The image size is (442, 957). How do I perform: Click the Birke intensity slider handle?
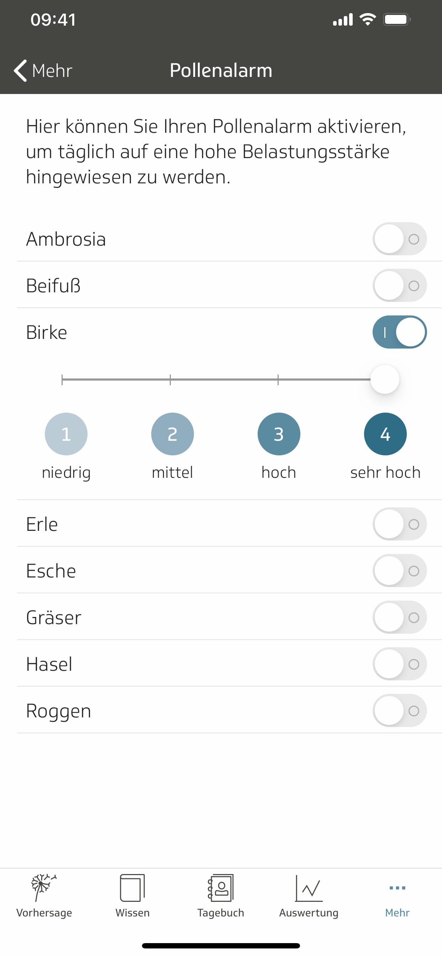pos(385,379)
